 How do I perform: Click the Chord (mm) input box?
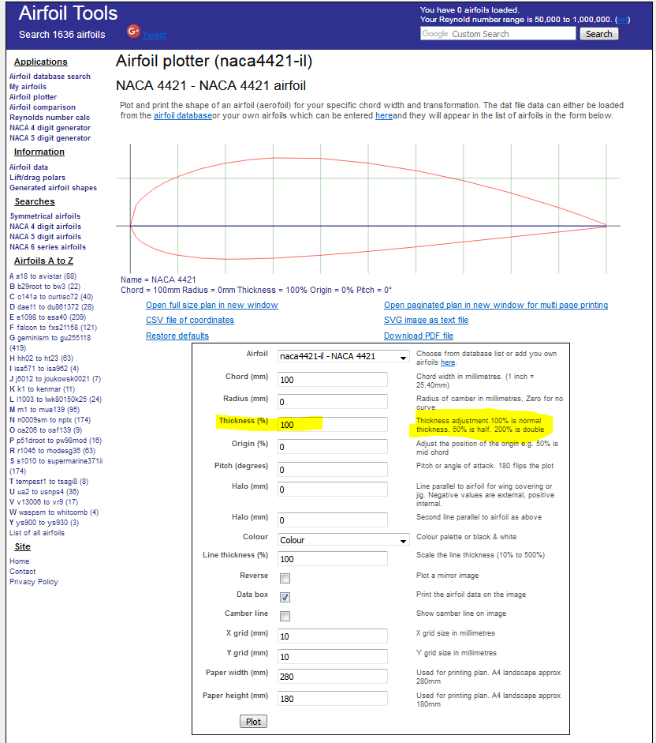[x=332, y=380]
